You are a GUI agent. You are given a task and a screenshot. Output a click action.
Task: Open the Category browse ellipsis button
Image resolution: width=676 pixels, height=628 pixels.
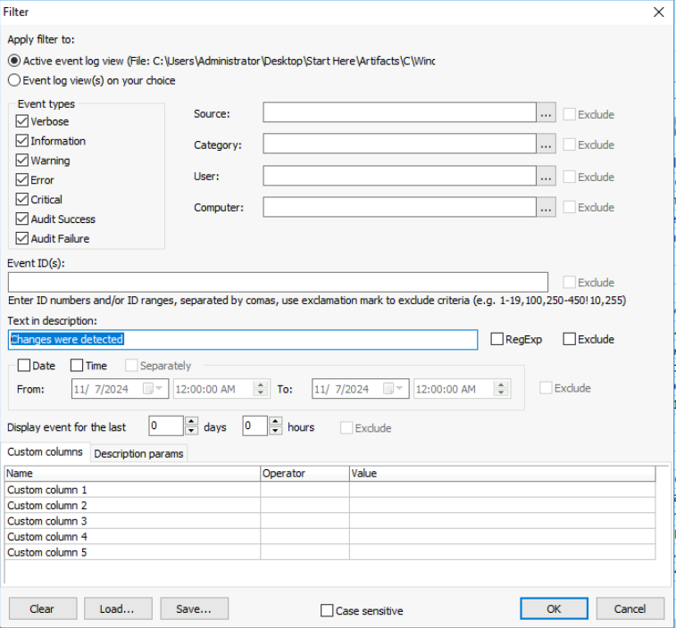(546, 145)
